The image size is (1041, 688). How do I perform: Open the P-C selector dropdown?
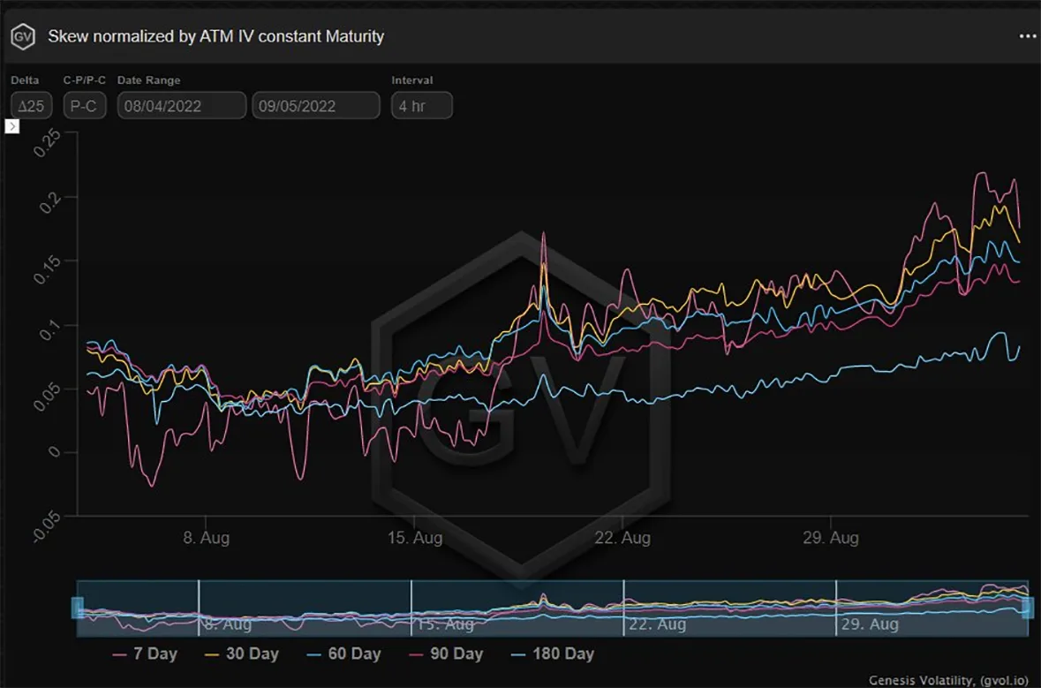[x=84, y=106]
